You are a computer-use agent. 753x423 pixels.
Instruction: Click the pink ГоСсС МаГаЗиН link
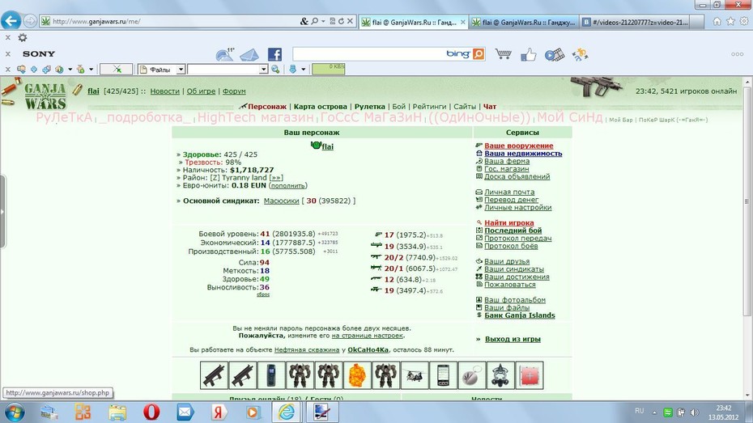[371, 117]
